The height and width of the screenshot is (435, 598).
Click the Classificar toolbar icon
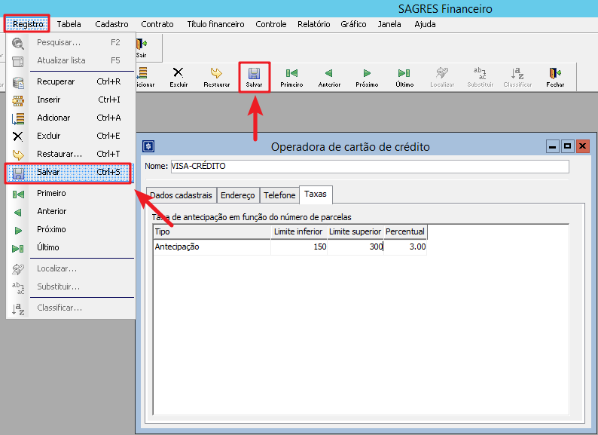(517, 77)
